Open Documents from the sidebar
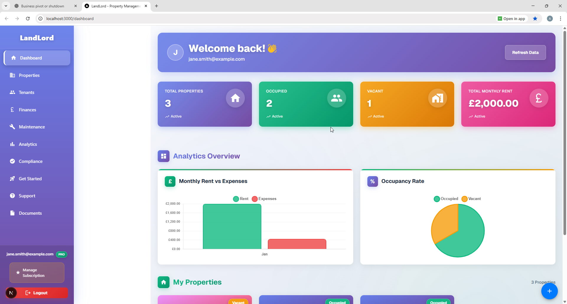Viewport: 567px width, 304px height. [x=30, y=213]
